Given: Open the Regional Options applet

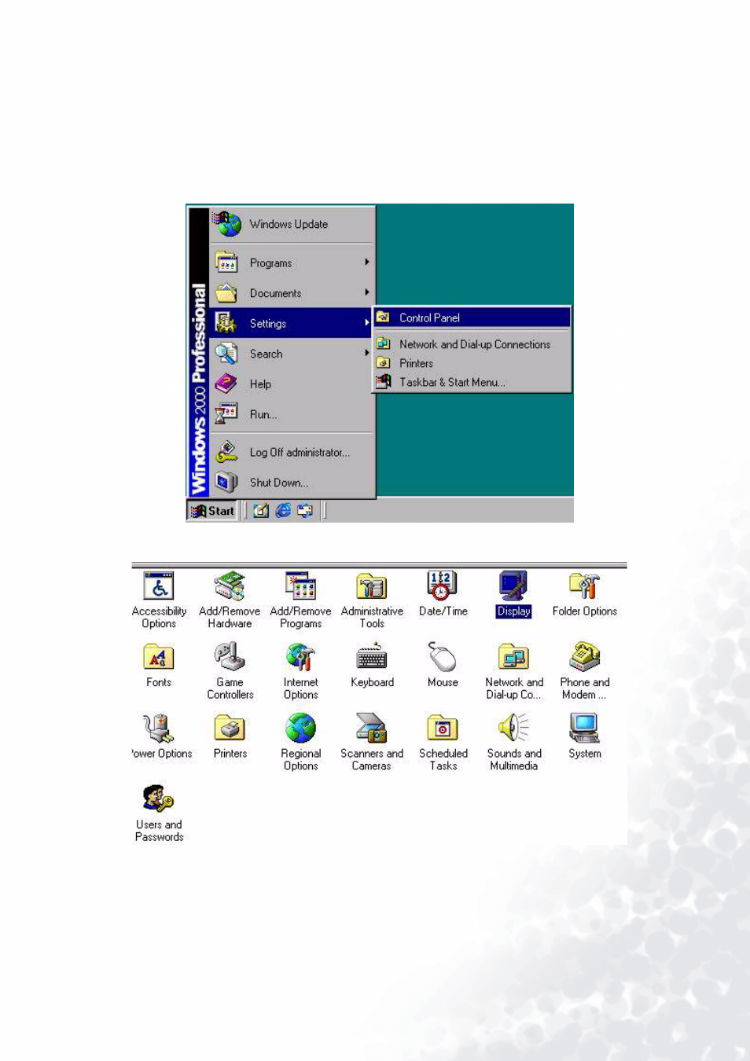Looking at the screenshot, I should pyautogui.click(x=301, y=742).
